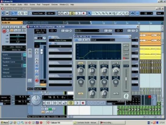
Task: Open the Notepad section in Inspector
Action: (x=12, y=73)
